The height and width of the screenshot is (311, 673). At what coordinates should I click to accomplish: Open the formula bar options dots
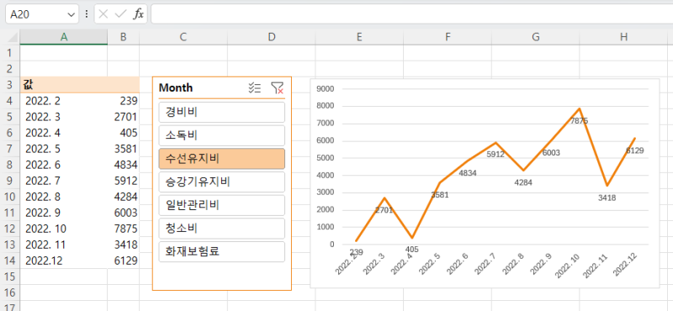point(87,14)
